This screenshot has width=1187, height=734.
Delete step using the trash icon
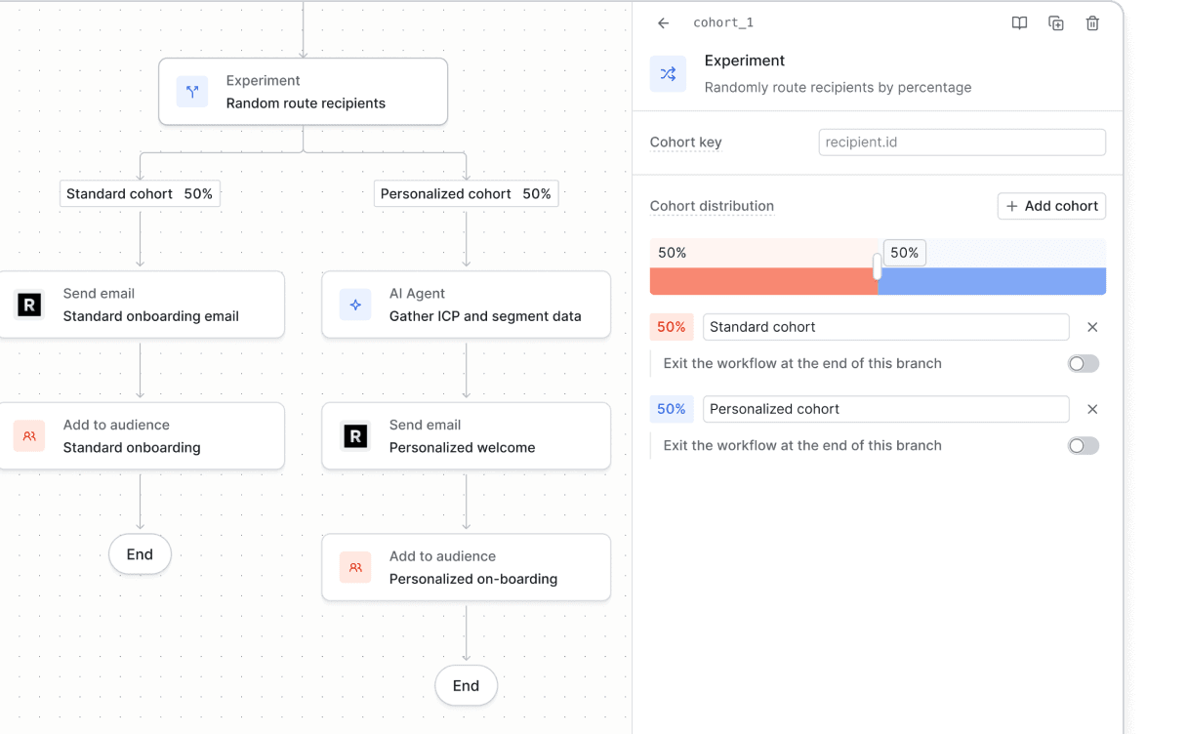click(1092, 23)
